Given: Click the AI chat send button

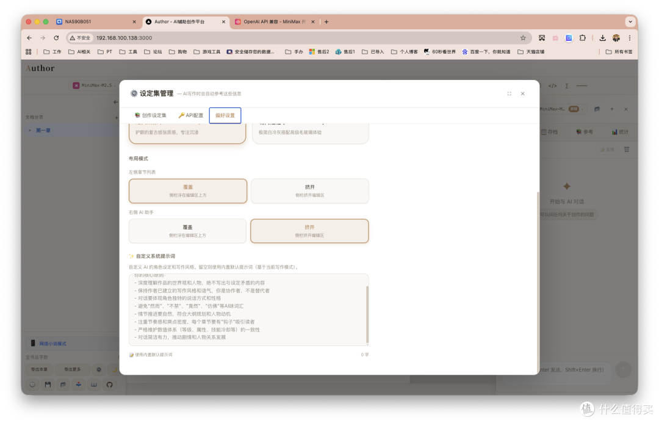Looking at the screenshot, I should (x=623, y=370).
